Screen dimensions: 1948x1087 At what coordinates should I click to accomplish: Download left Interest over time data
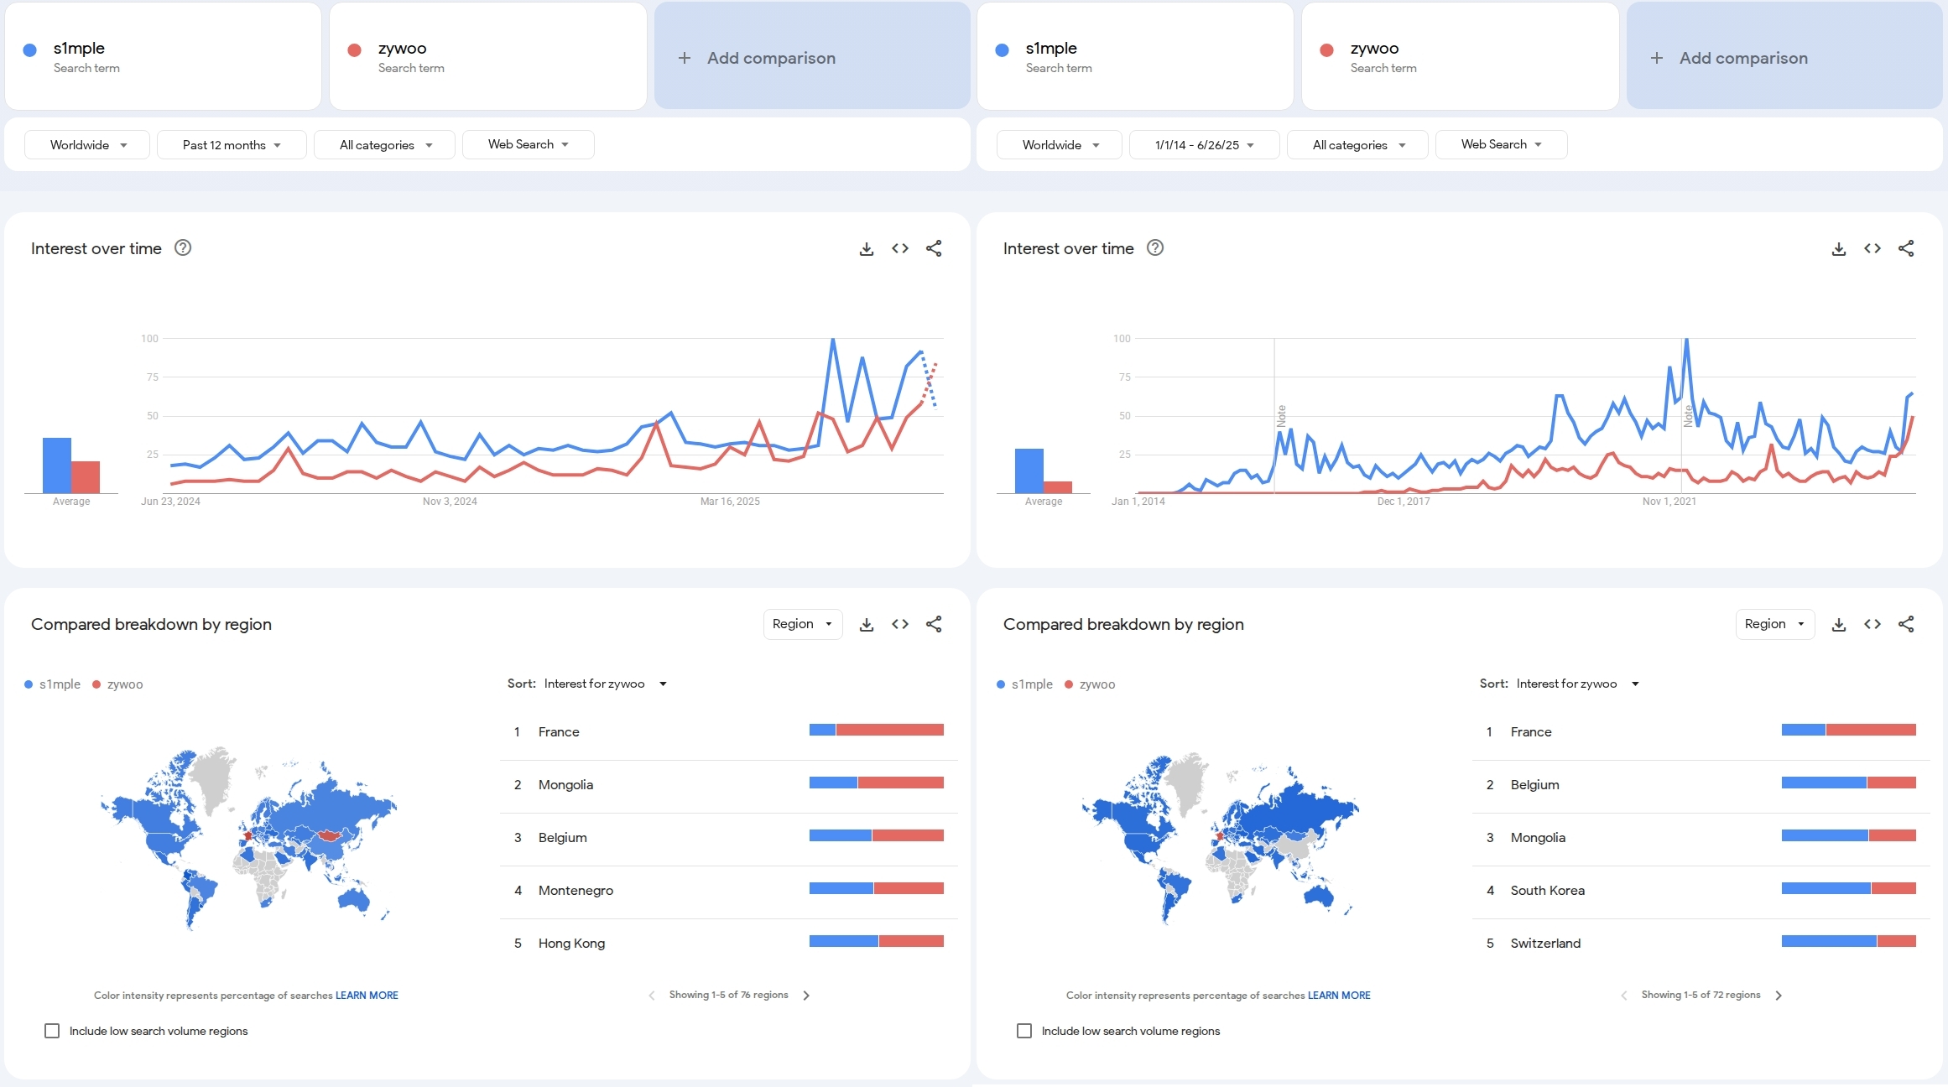[867, 249]
